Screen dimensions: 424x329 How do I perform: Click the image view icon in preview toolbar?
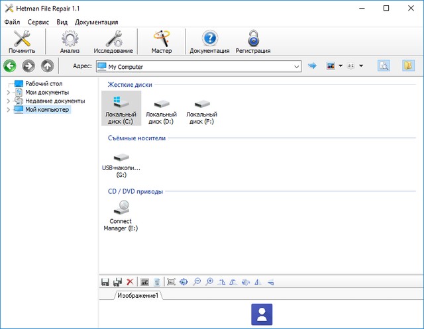pos(144,282)
